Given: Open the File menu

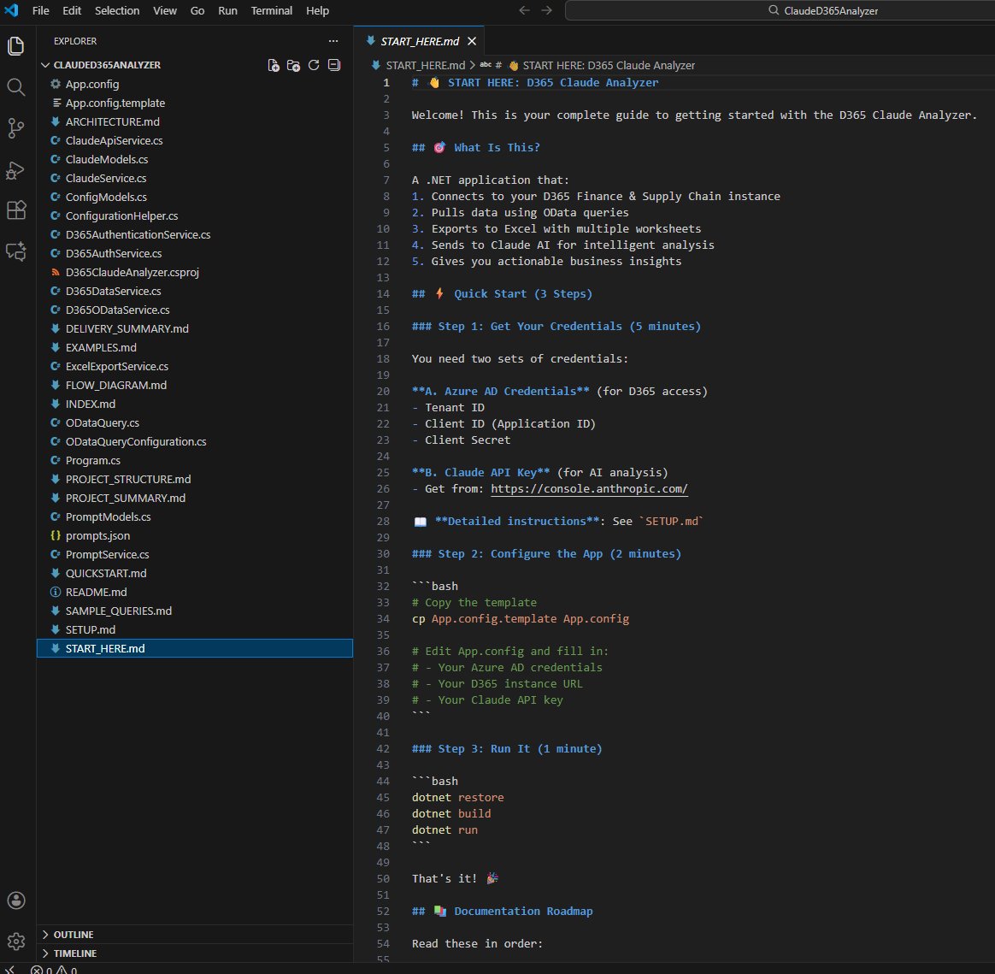Looking at the screenshot, I should tap(41, 11).
